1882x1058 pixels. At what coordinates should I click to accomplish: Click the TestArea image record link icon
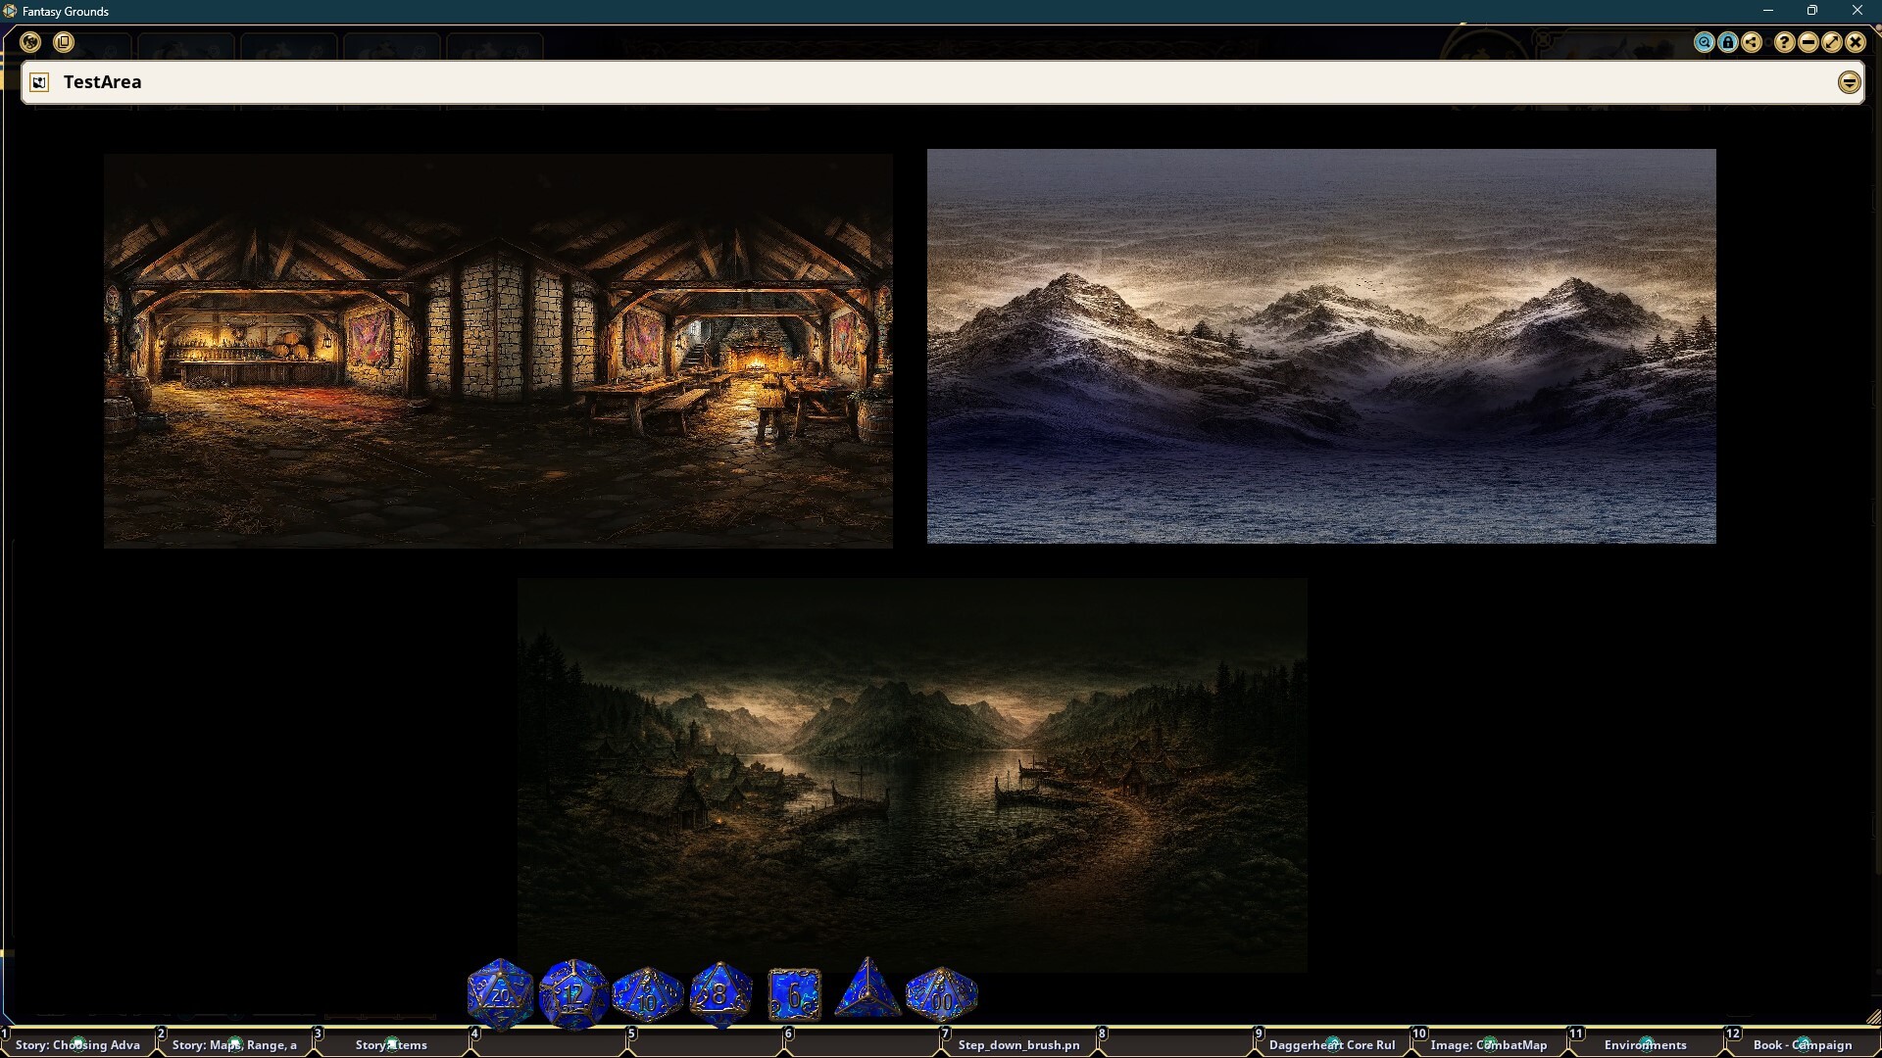coord(39,82)
